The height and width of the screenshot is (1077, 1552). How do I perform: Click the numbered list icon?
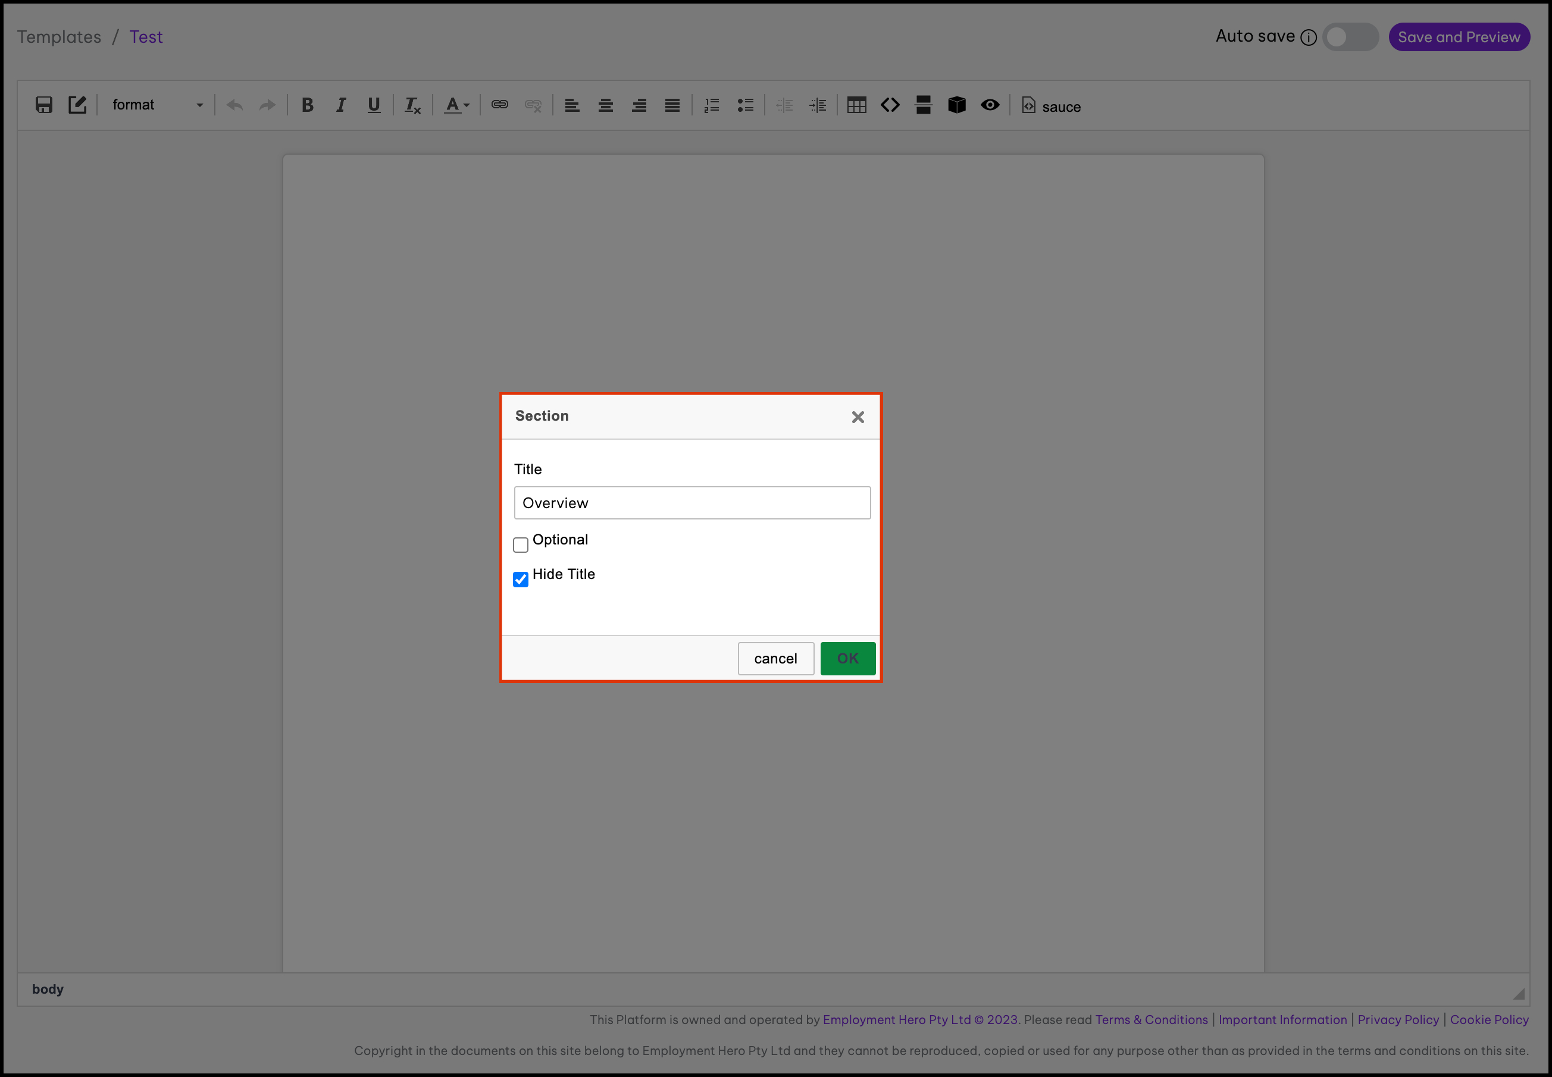[x=712, y=105]
